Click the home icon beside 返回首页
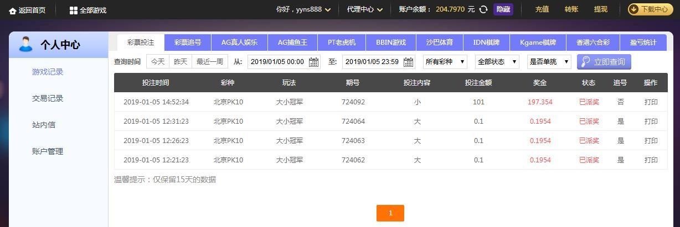The height and width of the screenshot is (227, 680). click(x=13, y=10)
